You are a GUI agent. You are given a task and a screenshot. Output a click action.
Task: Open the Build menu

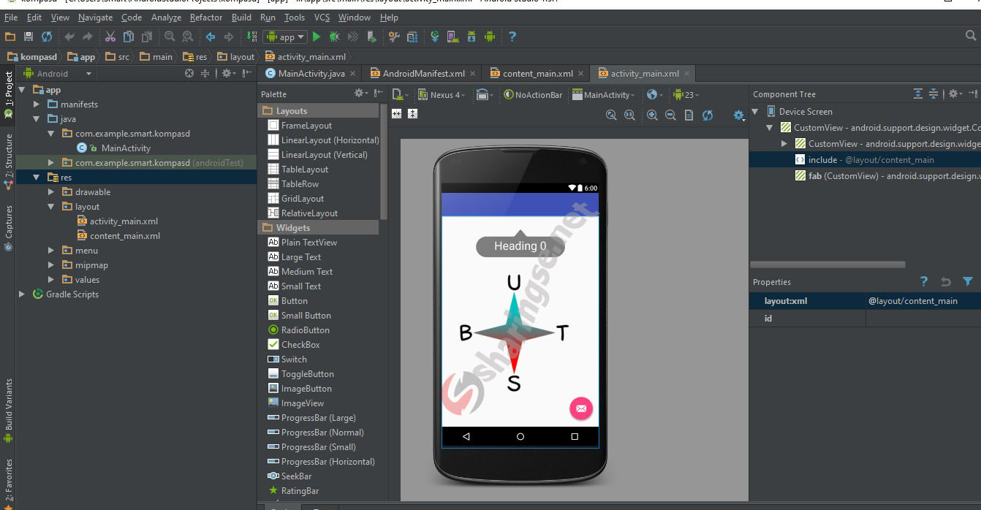pyautogui.click(x=241, y=17)
